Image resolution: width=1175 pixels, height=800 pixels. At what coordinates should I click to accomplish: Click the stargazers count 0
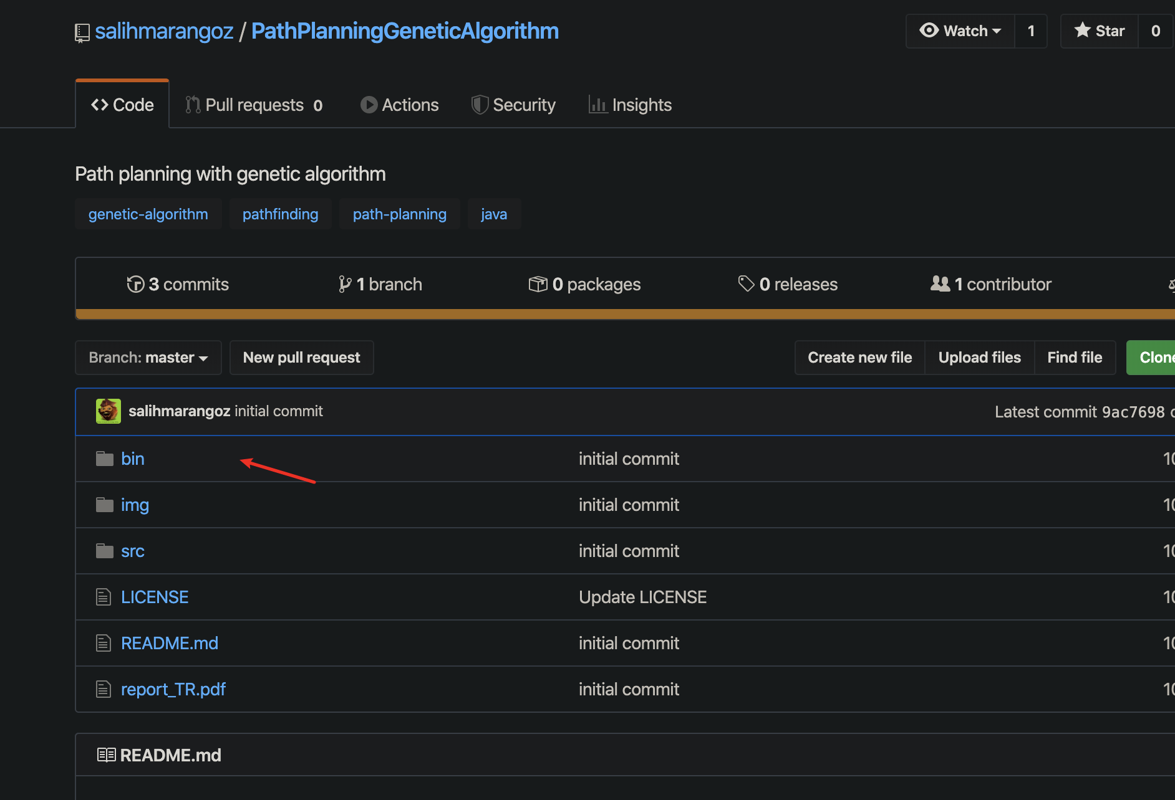pos(1156,31)
